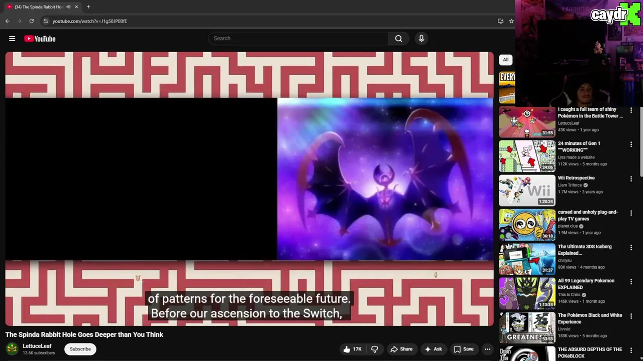Click '13.6K subscribers' text
This screenshot has height=361, width=643.
[x=39, y=353]
